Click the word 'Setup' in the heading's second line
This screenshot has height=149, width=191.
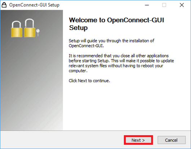click(78, 28)
